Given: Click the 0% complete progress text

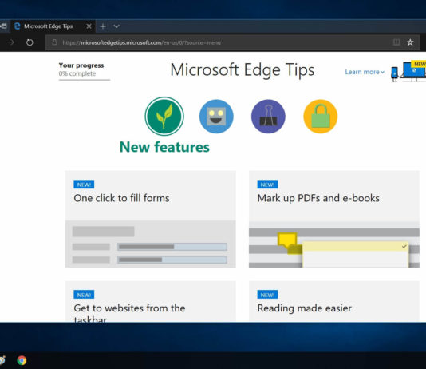Looking at the screenshot, I should point(77,73).
